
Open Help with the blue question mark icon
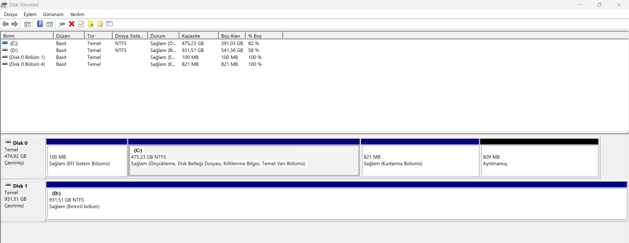(x=40, y=24)
